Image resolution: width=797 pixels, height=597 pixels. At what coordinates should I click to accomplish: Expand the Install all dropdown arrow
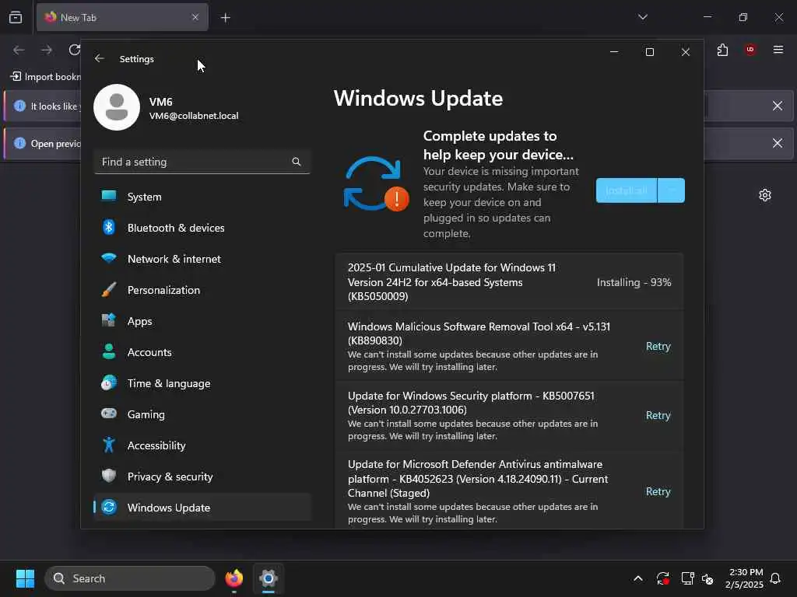pyautogui.click(x=672, y=190)
